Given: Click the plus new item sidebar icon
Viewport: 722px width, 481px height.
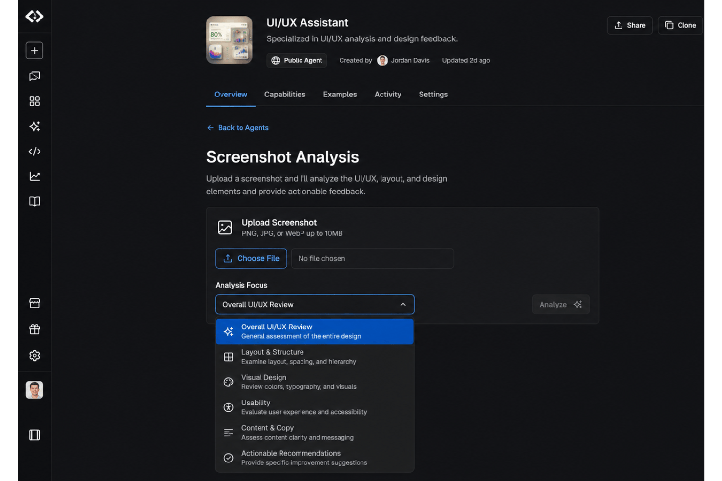Looking at the screenshot, I should (x=35, y=51).
